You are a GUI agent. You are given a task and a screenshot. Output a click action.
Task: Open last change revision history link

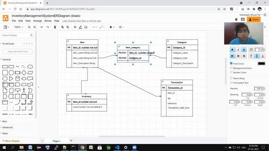(82, 21)
